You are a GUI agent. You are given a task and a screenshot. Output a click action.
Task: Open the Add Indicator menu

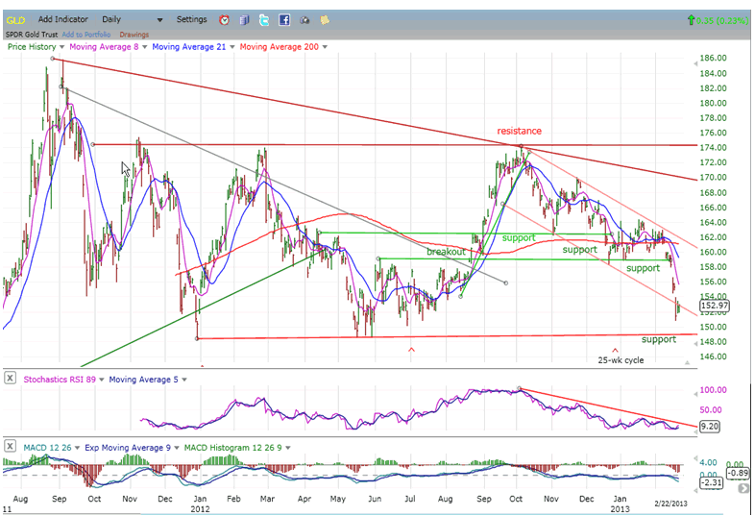pos(63,20)
